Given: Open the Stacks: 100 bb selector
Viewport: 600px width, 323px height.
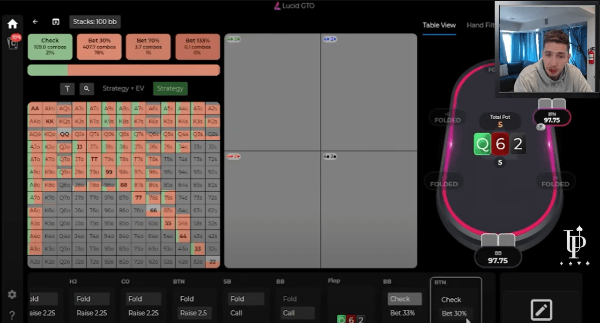Looking at the screenshot, I should [95, 22].
